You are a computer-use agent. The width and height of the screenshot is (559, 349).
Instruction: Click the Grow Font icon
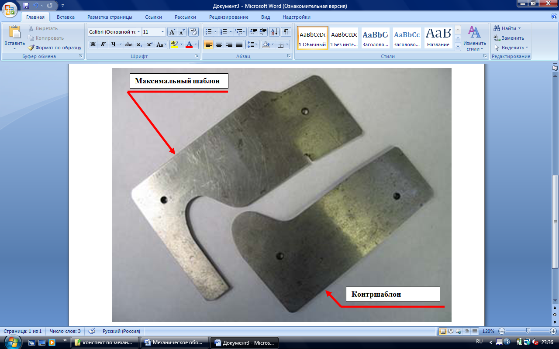pyautogui.click(x=172, y=32)
